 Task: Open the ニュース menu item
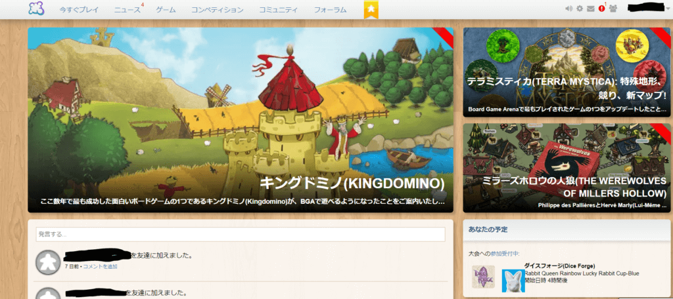pos(127,10)
